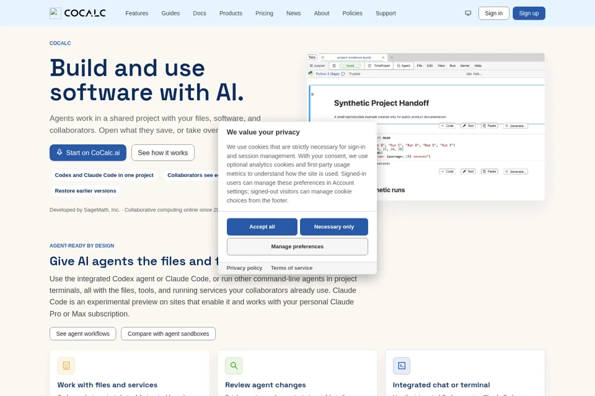This screenshot has height=396, width=595.
Task: Click the Synthetic Project Handoff heading
Action: pos(381,103)
